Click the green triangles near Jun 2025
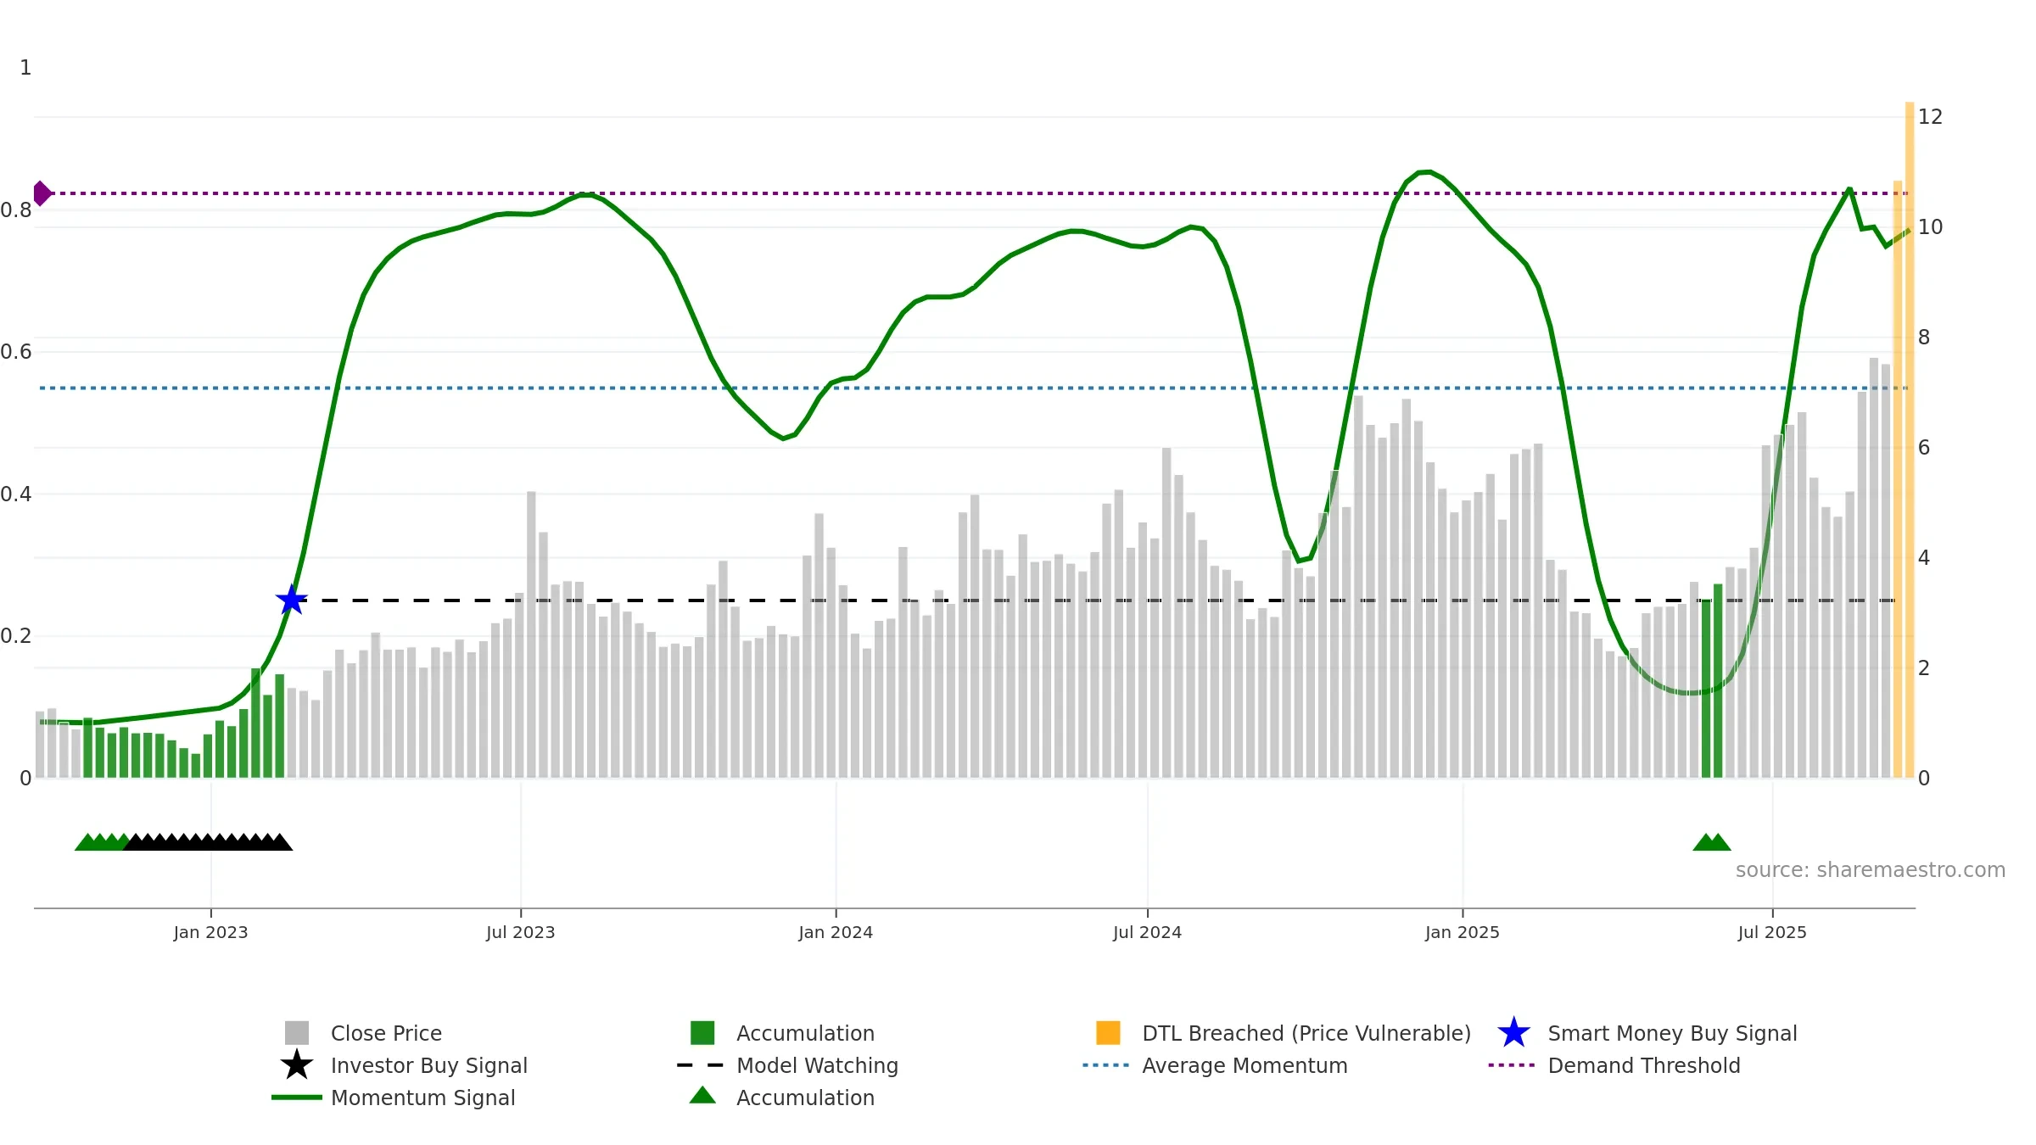Image resolution: width=2036 pixels, height=1145 pixels. (x=1711, y=842)
